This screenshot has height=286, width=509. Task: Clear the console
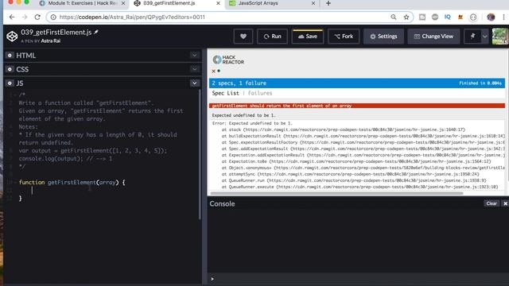coord(492,203)
